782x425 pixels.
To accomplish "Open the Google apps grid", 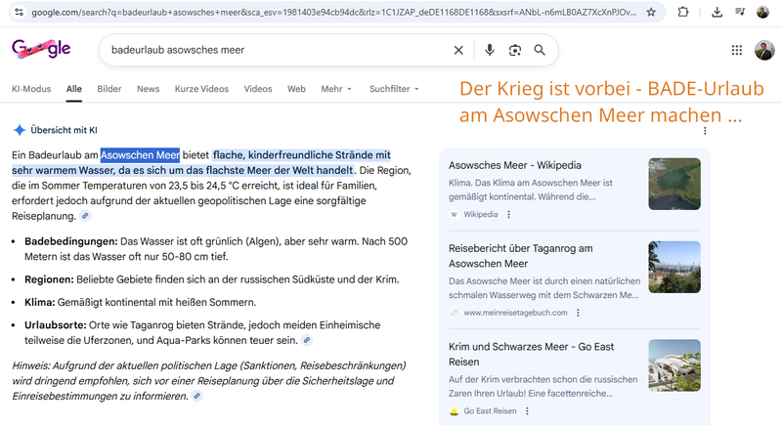I will (736, 51).
